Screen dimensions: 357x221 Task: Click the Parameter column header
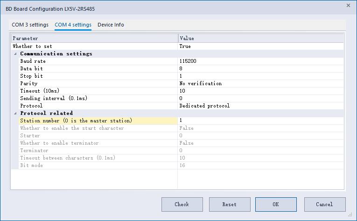pos(94,38)
